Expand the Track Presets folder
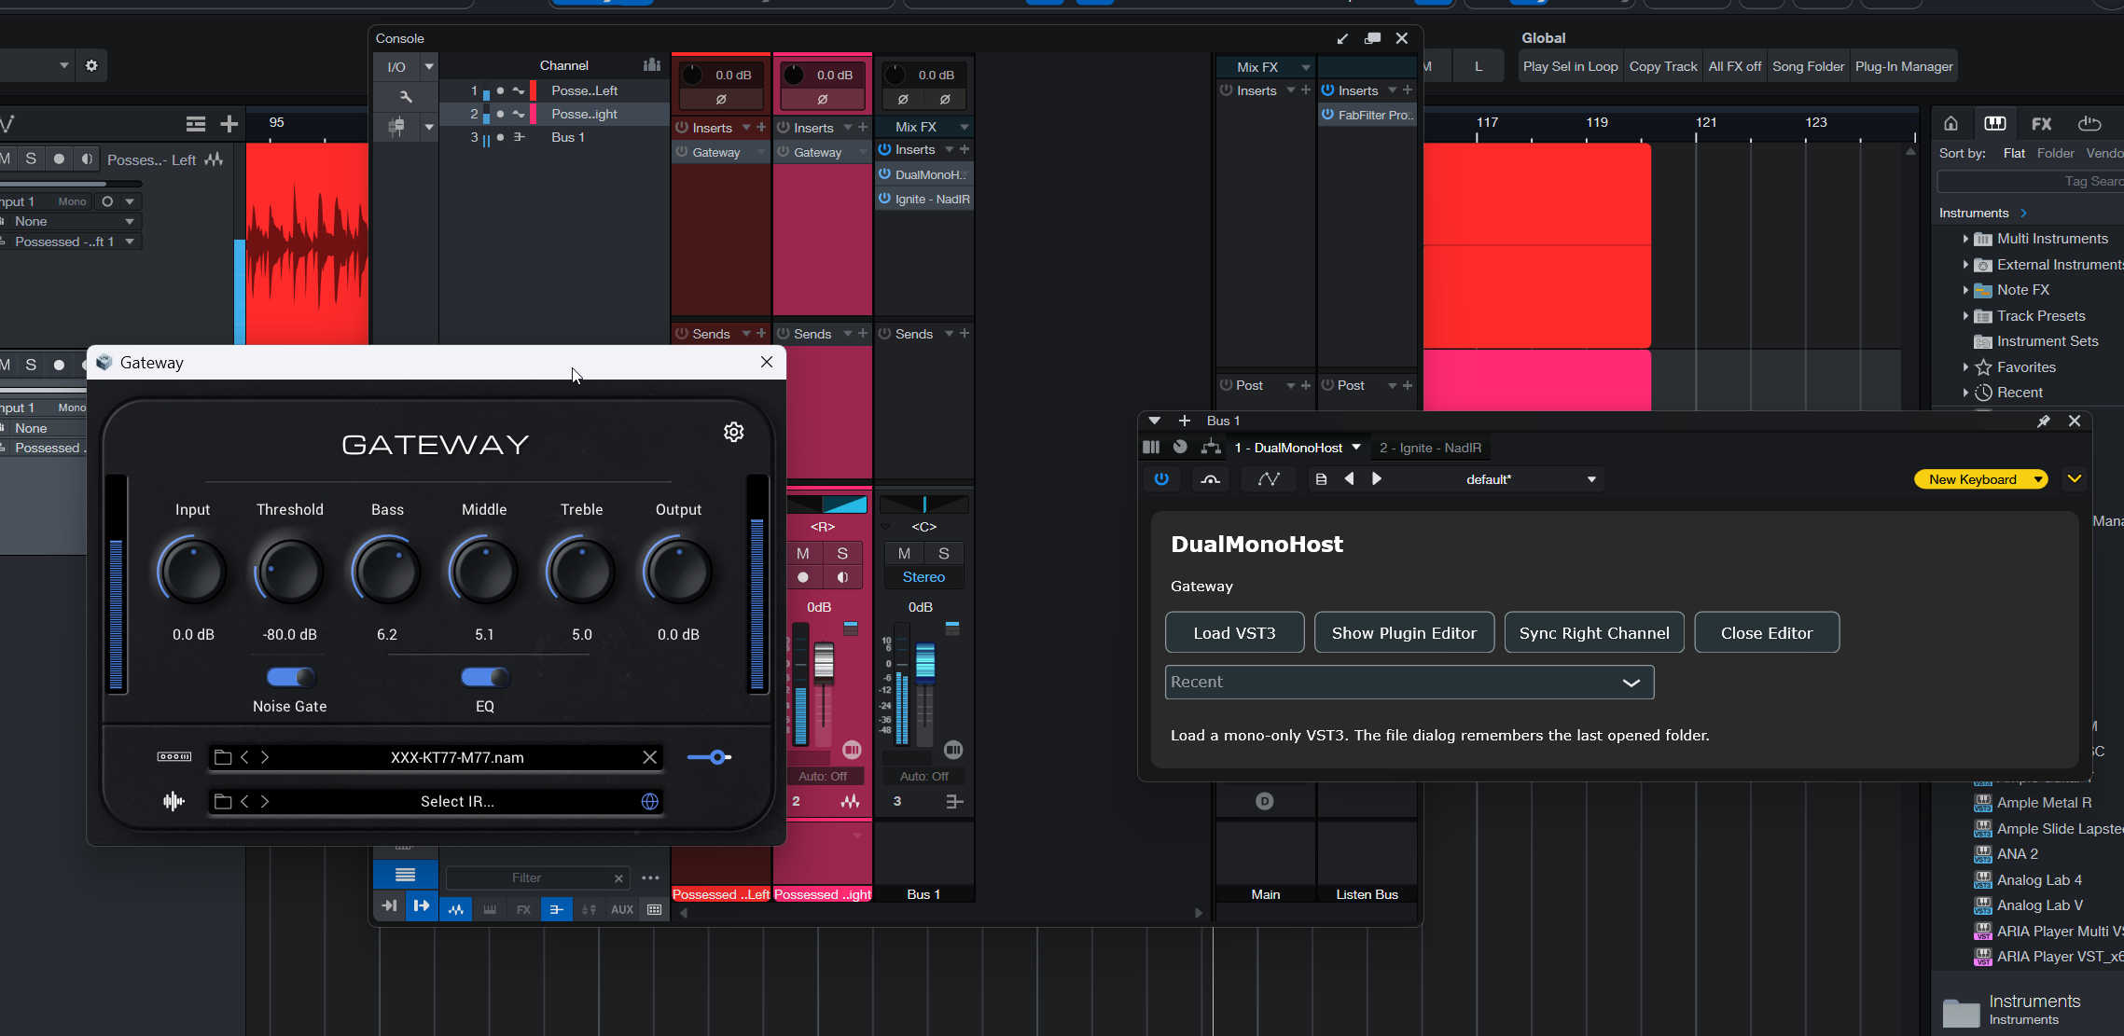This screenshot has height=1036, width=2124. [1965, 316]
